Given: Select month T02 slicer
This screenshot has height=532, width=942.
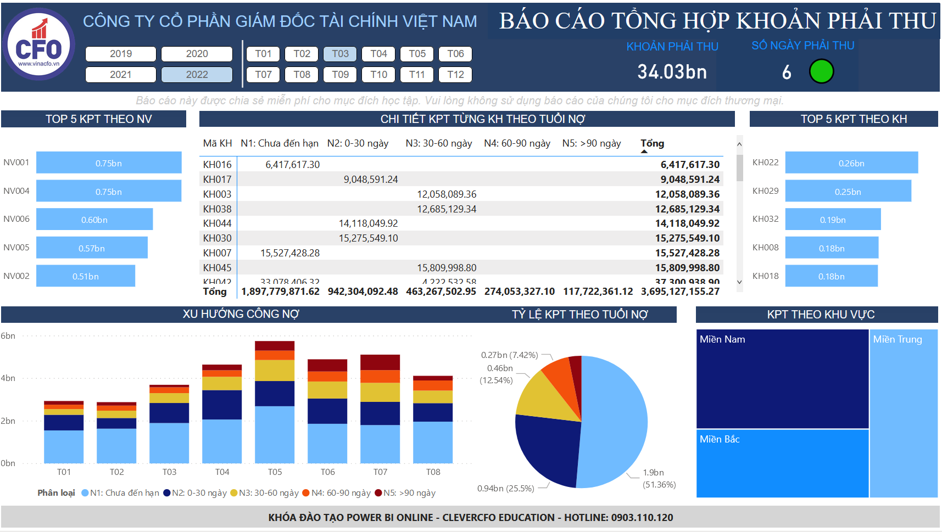Looking at the screenshot, I should (x=302, y=54).
